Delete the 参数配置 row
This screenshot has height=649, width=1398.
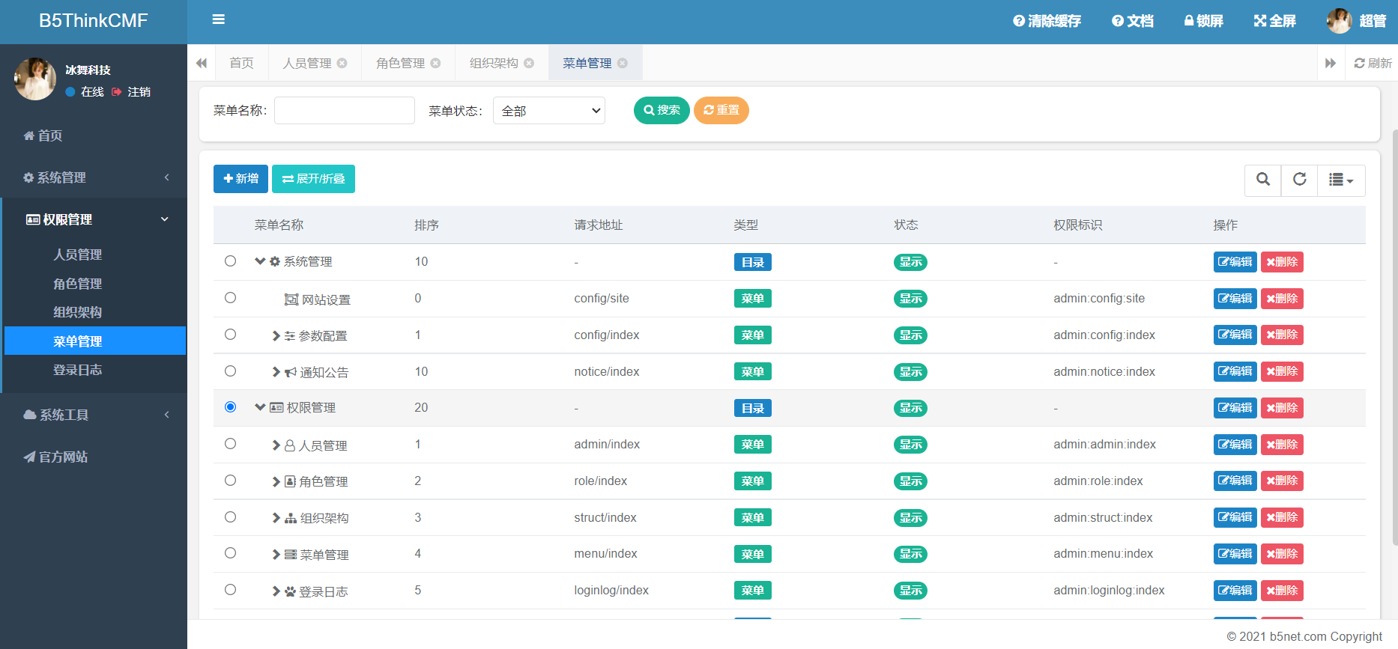tap(1282, 335)
